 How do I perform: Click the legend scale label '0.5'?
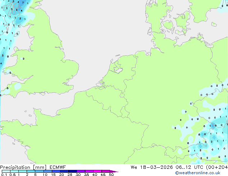pyautogui.click(x=13, y=175)
